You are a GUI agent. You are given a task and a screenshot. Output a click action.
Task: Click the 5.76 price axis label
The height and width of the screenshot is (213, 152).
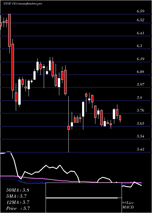pos(140,110)
